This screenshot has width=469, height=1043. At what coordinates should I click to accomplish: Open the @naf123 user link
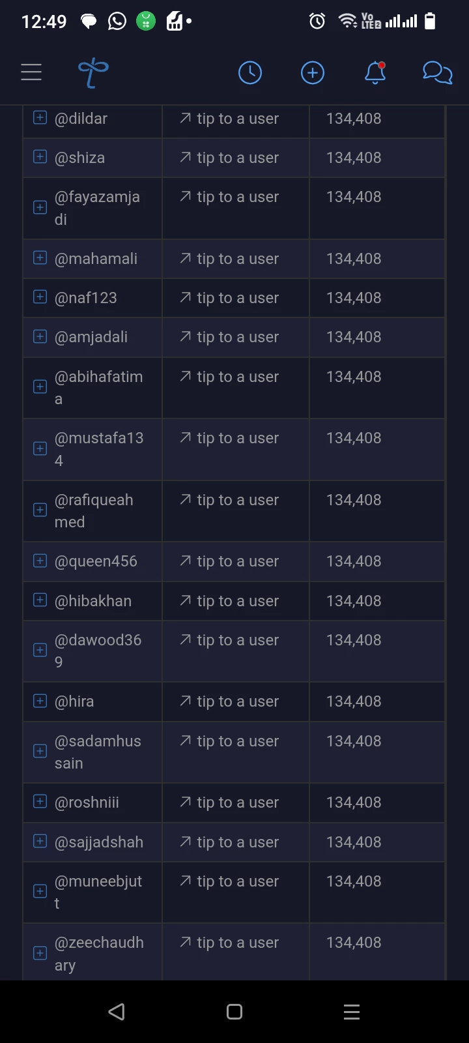pyautogui.click(x=86, y=298)
